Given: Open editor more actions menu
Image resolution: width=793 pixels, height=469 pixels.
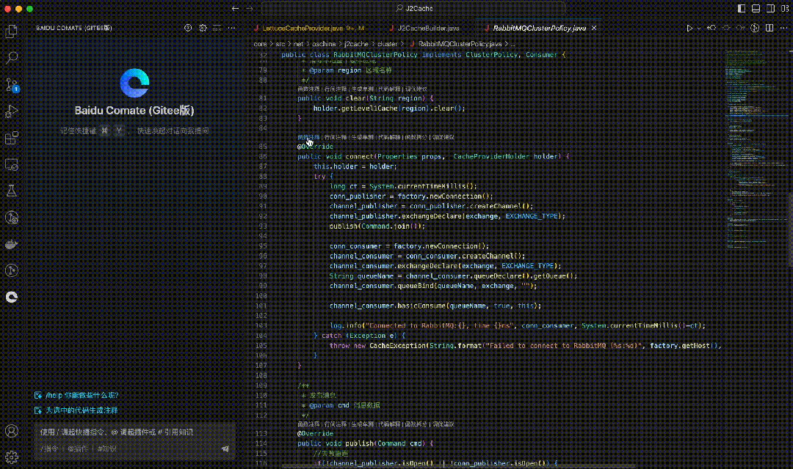Looking at the screenshot, I should pyautogui.click(x=783, y=29).
